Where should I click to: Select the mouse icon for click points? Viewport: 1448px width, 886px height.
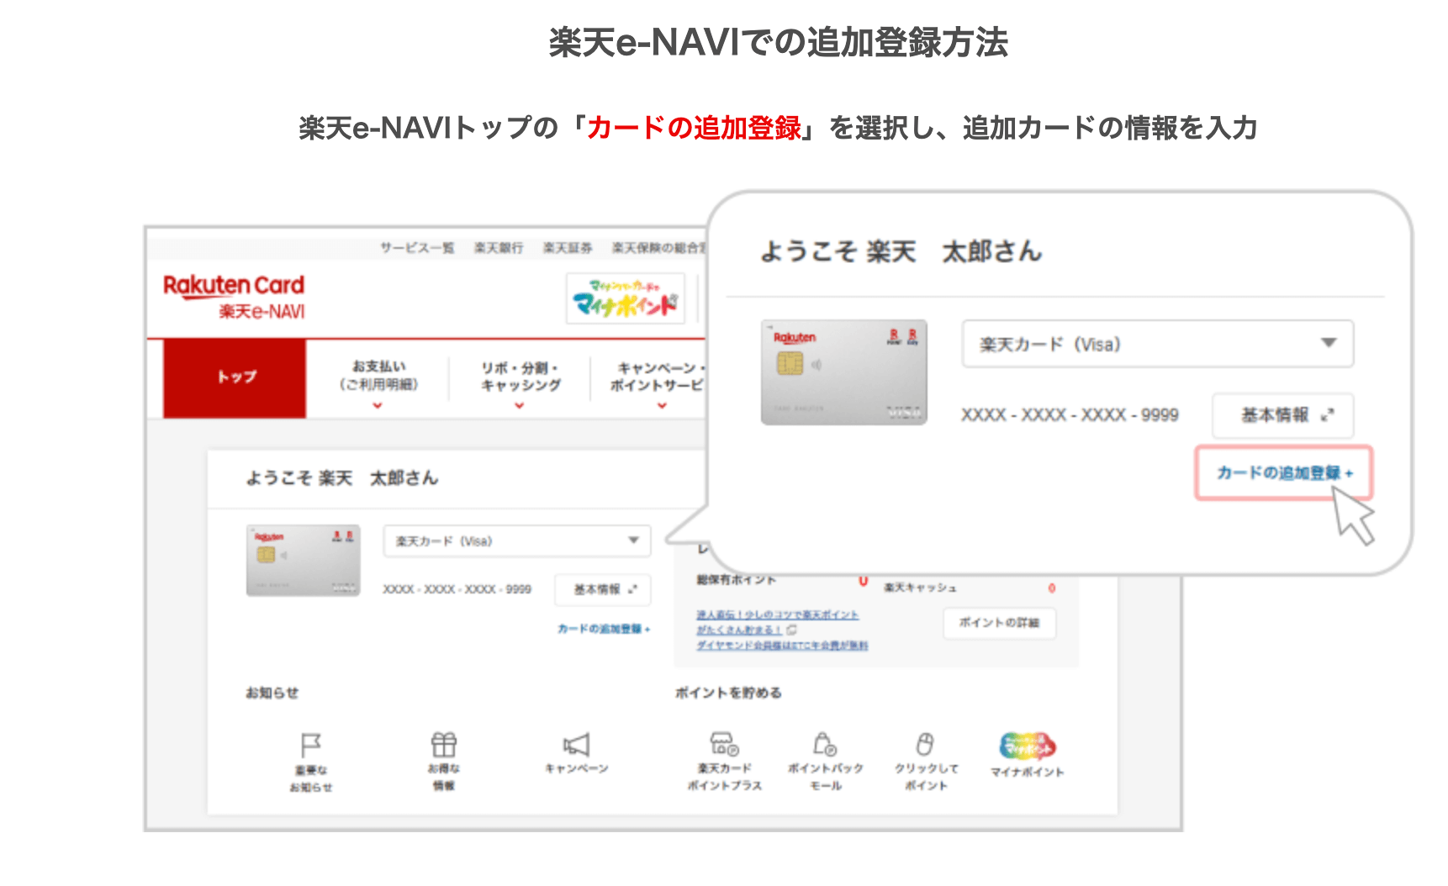(x=925, y=745)
